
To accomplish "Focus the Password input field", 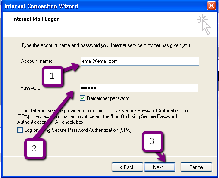I will coord(139,88).
